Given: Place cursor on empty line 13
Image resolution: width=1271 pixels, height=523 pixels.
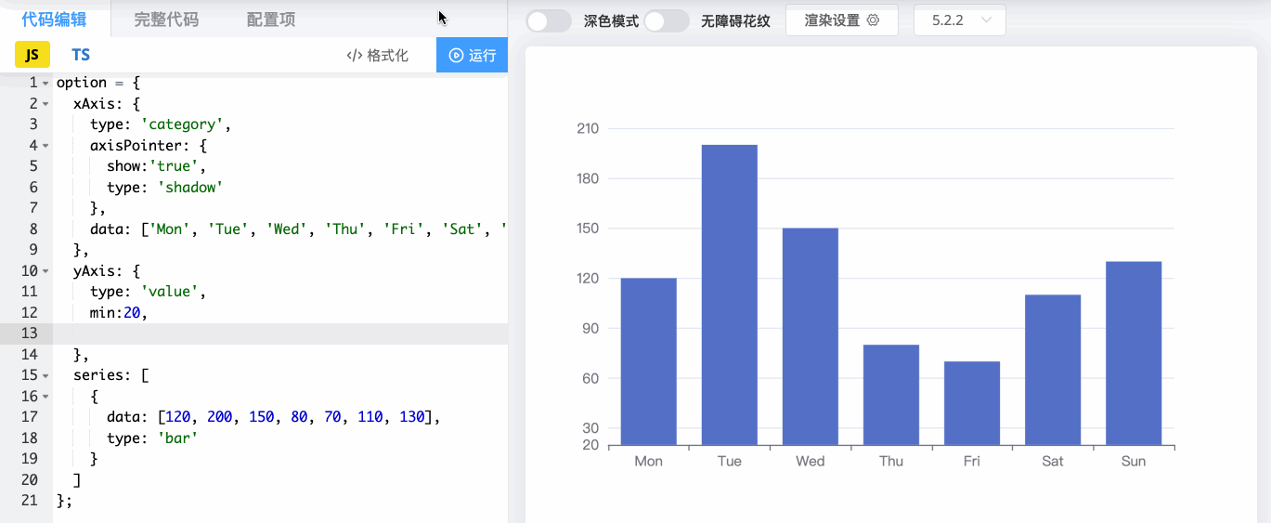Looking at the screenshot, I should pyautogui.click(x=279, y=333).
